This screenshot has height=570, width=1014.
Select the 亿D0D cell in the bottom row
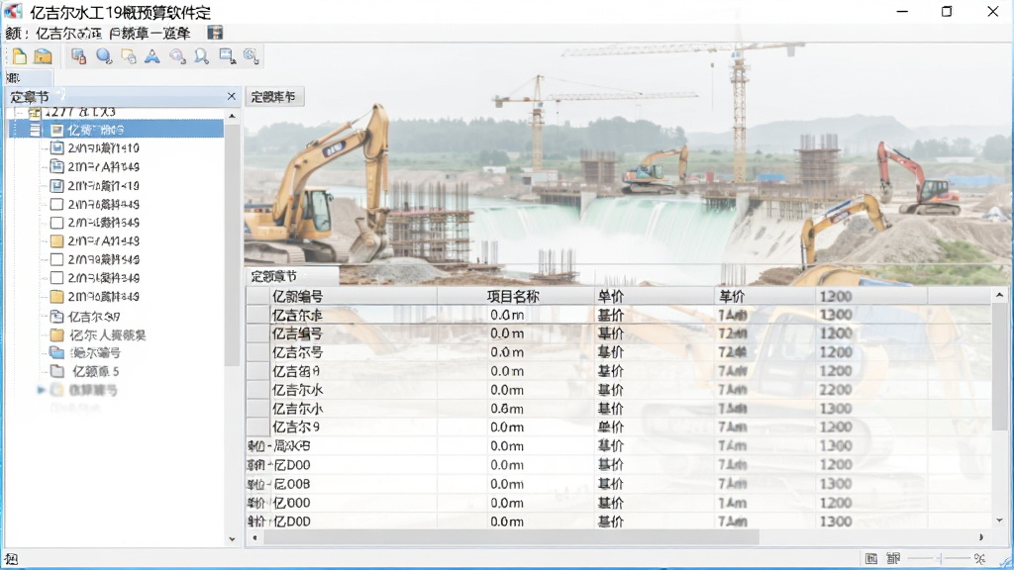click(292, 522)
